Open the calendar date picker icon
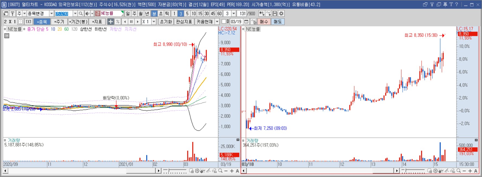The height and width of the screenshot is (177, 482). pos(246,22)
